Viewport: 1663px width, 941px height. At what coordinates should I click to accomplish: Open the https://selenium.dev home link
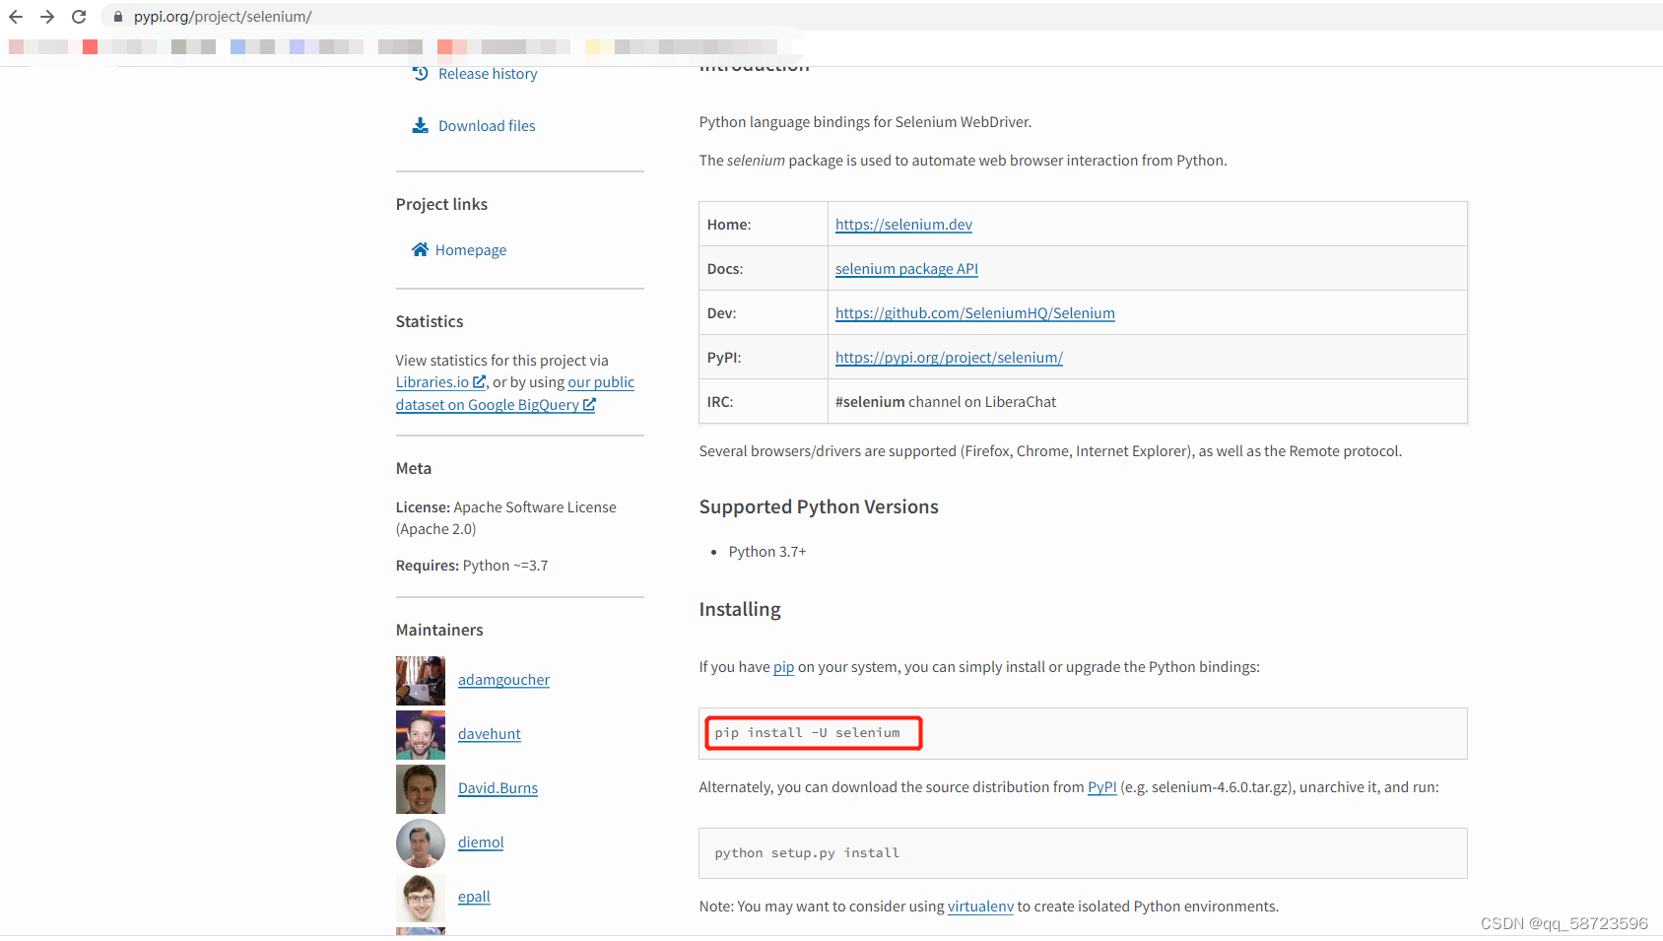902,224
